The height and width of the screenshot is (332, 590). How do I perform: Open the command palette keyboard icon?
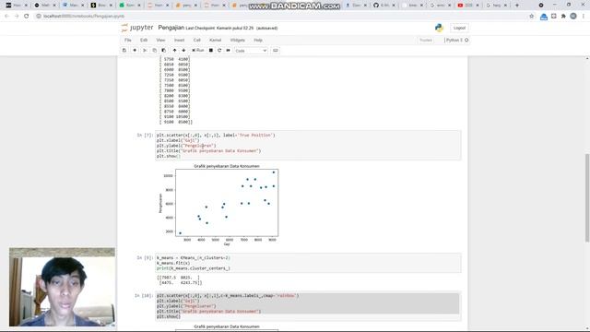(x=276, y=51)
